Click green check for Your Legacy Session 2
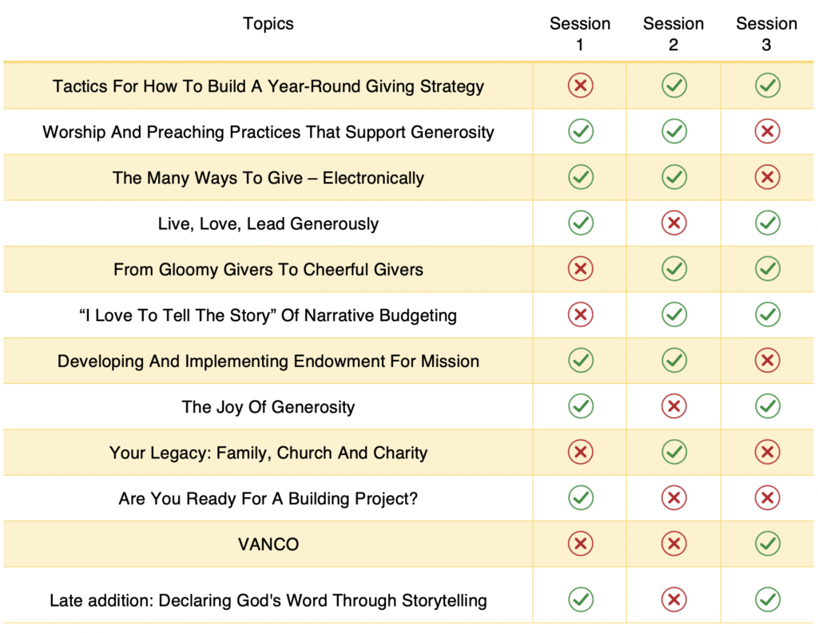 [x=674, y=452]
